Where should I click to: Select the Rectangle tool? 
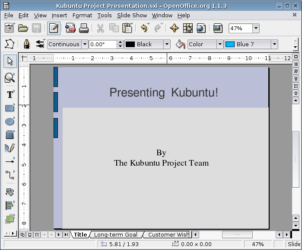[10, 108]
